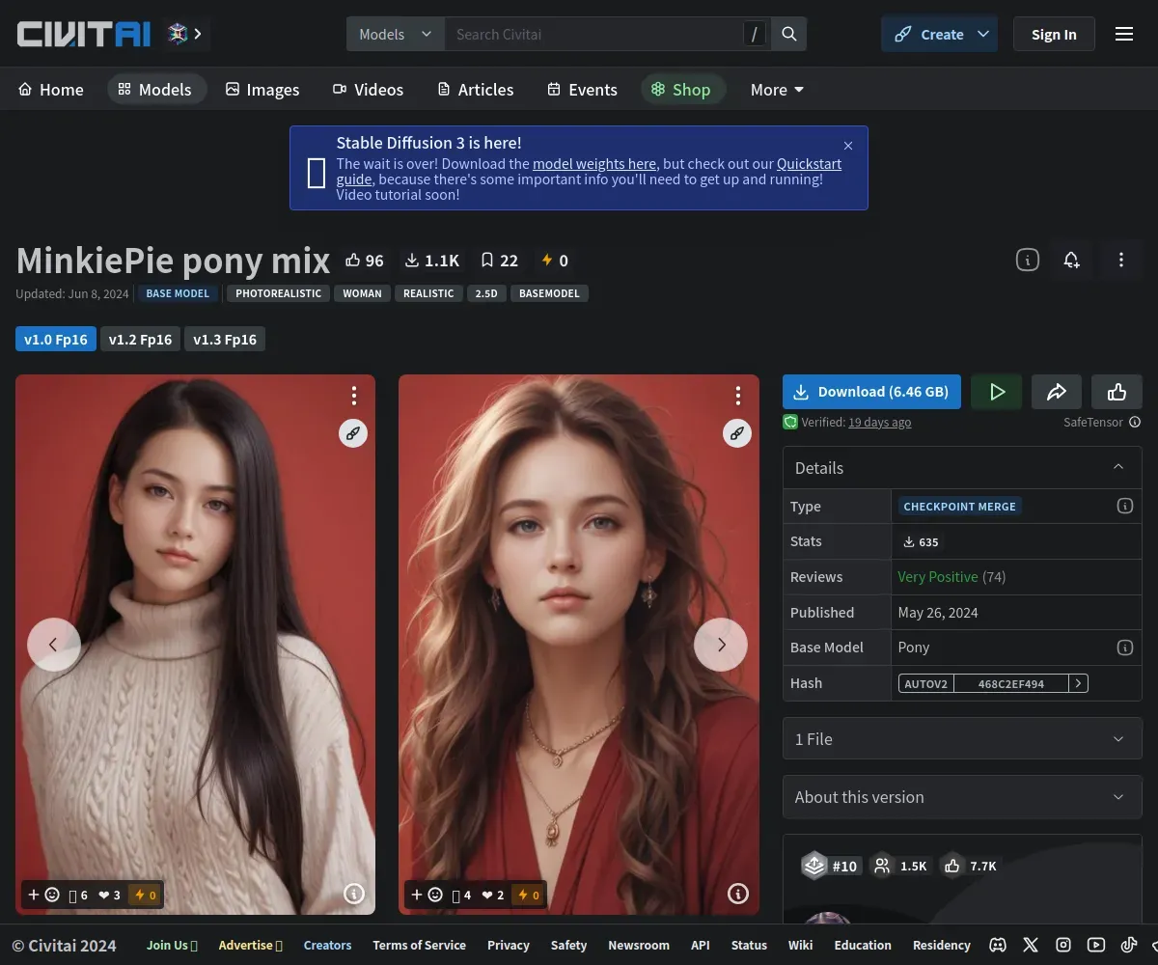Click the remix brush icon on first image
This screenshot has width=1158, height=965.
coord(353,433)
